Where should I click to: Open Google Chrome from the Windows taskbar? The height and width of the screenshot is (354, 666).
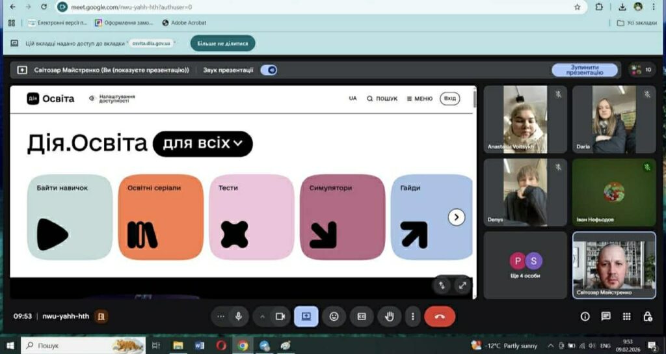243,346
